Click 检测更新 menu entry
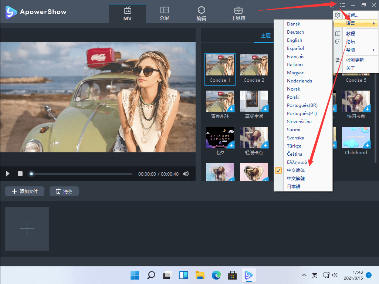The width and height of the screenshot is (379, 284). point(356,60)
